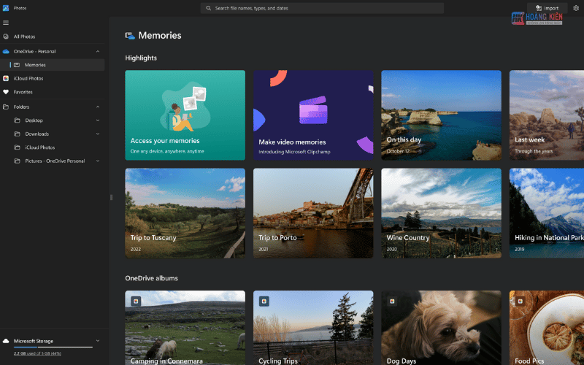Expand the Desktop folder chevron
584x365 pixels.
click(98, 120)
